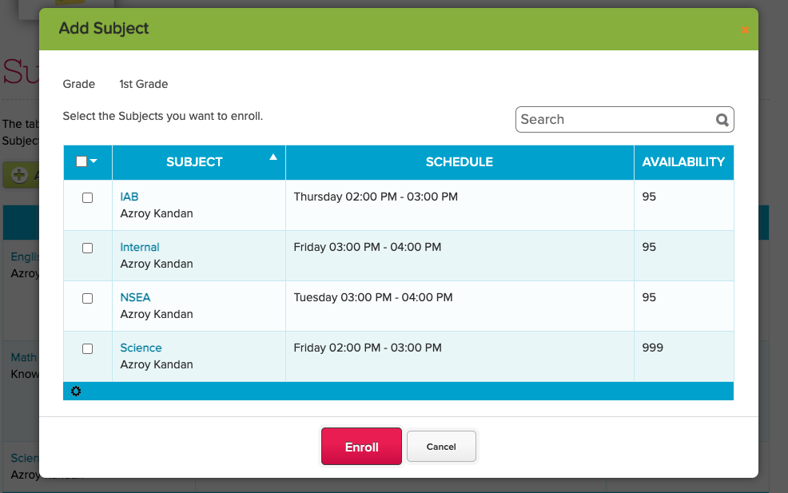Select 'Thursday 02:00 PM - 03:00 PM' schedule text

[x=376, y=197]
